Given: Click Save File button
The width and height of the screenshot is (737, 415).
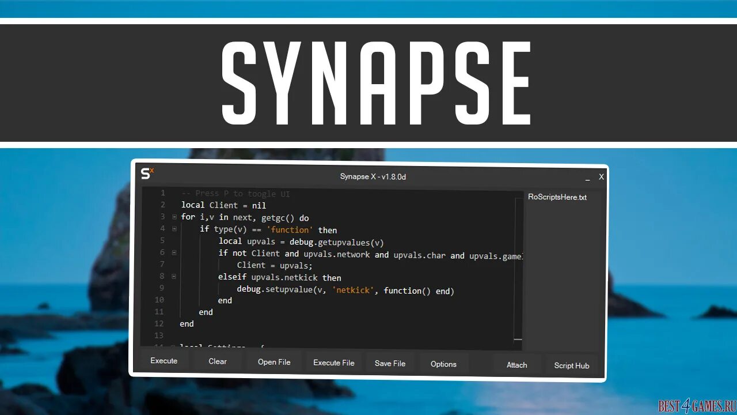Looking at the screenshot, I should (390, 363).
